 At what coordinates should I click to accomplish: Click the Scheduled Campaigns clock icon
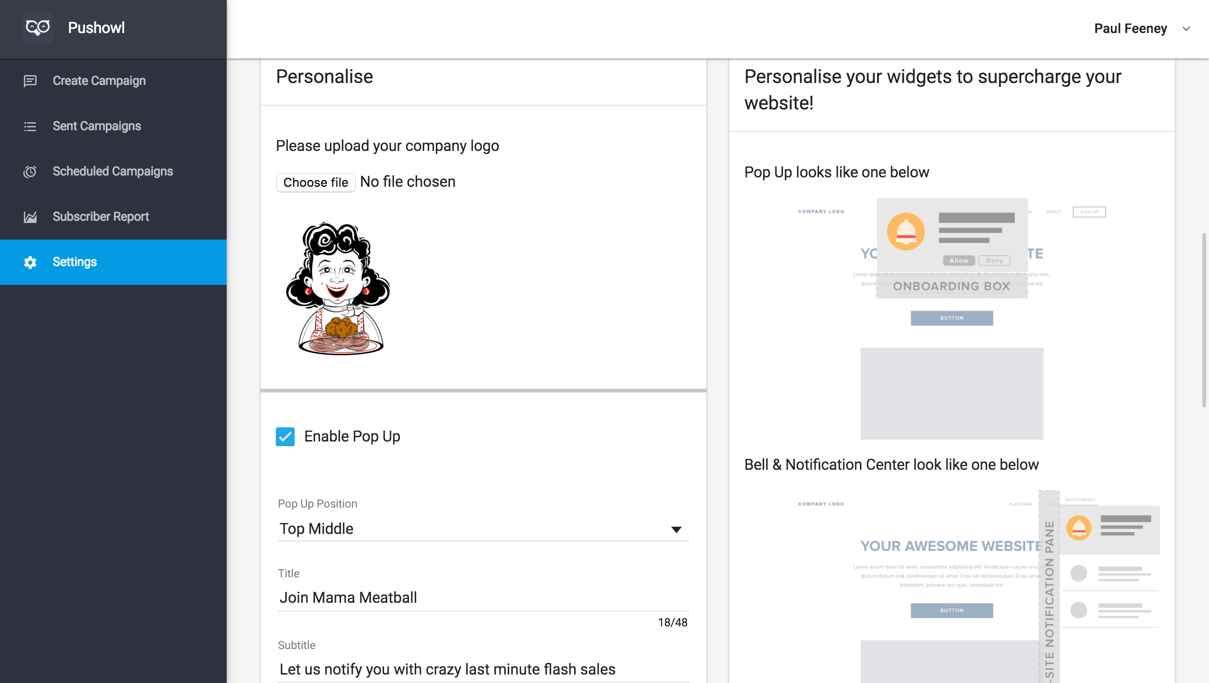(30, 172)
